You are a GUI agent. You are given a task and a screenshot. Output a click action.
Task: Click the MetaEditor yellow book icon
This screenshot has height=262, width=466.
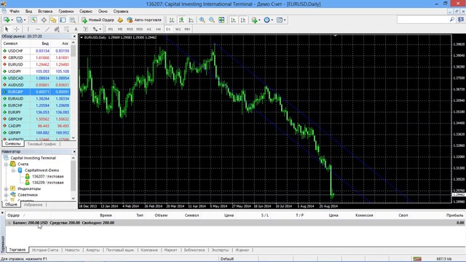click(x=120, y=20)
